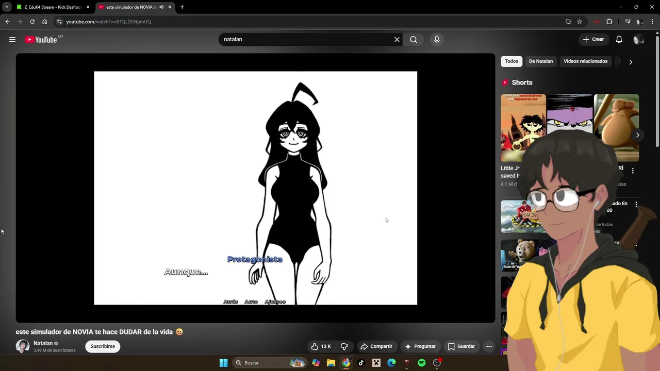Screen dimensions: 660x371
Task: Select the De Natalan filter chip
Action: pos(541,61)
